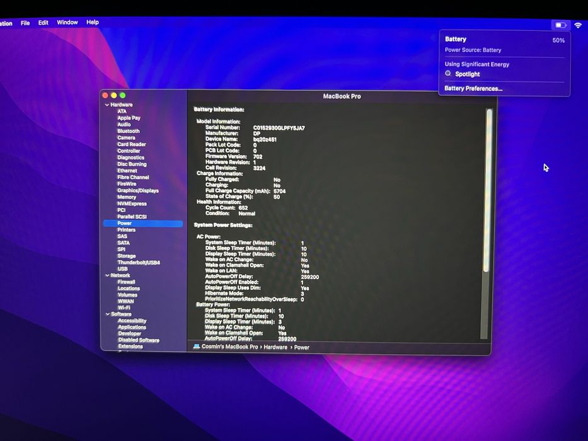This screenshot has width=588, height=441.
Task: Select WWAN under Network
Action: click(x=125, y=301)
